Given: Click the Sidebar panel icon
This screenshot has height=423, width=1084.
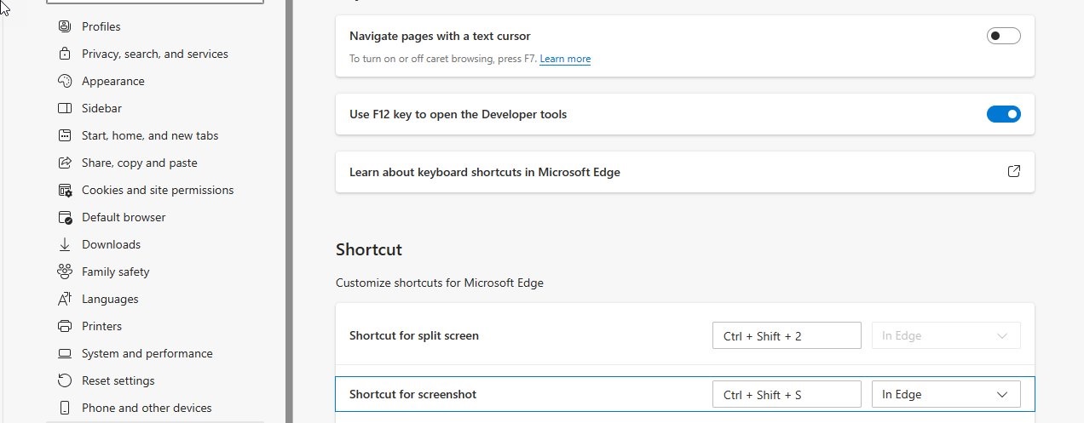Looking at the screenshot, I should [x=64, y=108].
